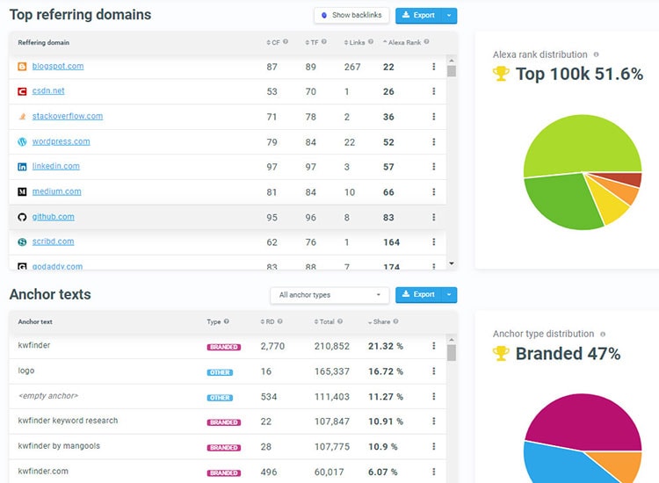Image resolution: width=659 pixels, height=483 pixels.
Task: Click the github.com favicon icon
Action: tap(22, 217)
